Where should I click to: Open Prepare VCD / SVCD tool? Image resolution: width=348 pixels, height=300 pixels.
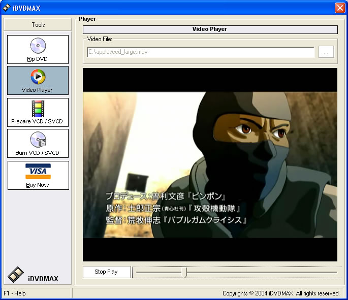point(38,112)
